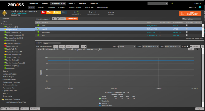Open Bridge Domains gear action menu
Image resolution: width=205 pixels, height=111 pixels.
pos(54,19)
